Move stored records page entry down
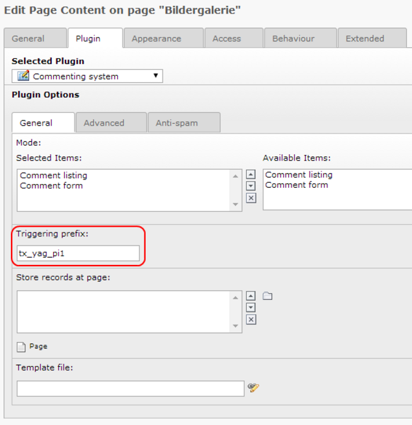 (x=251, y=308)
